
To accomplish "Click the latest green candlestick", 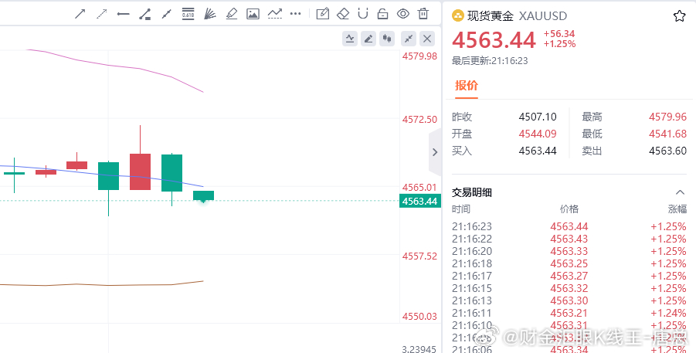I will click(204, 196).
